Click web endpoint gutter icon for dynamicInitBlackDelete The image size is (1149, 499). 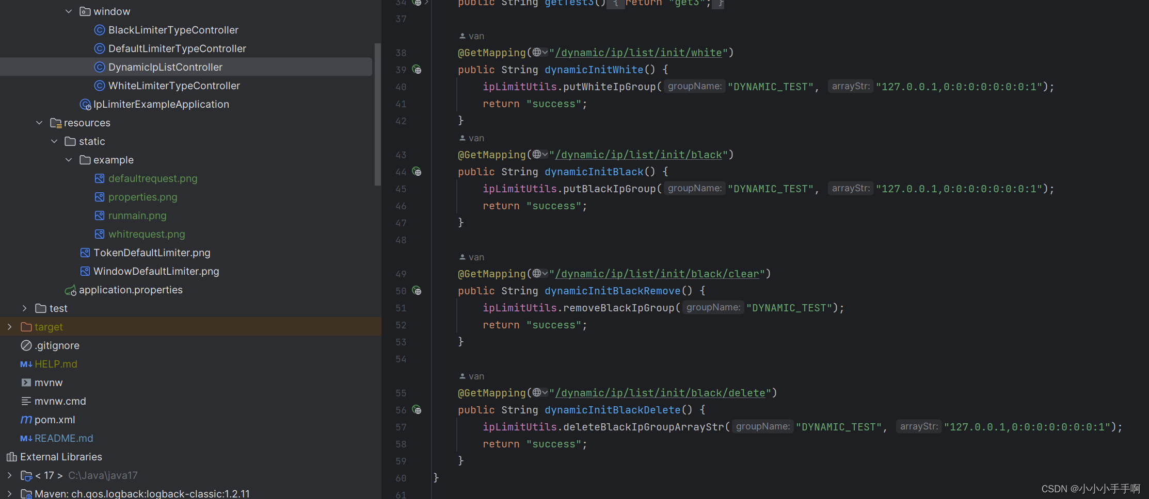[417, 410]
